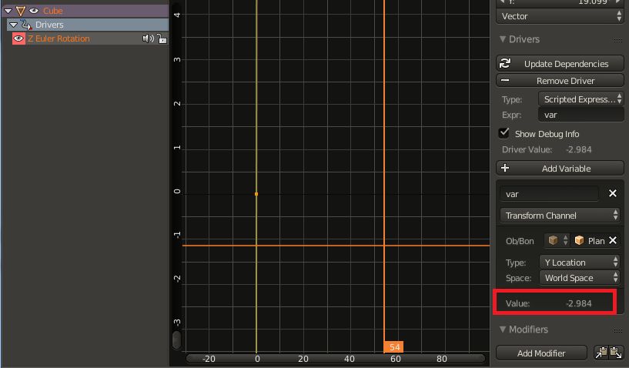
Task: Click the Add Variable button
Action: tap(560, 169)
